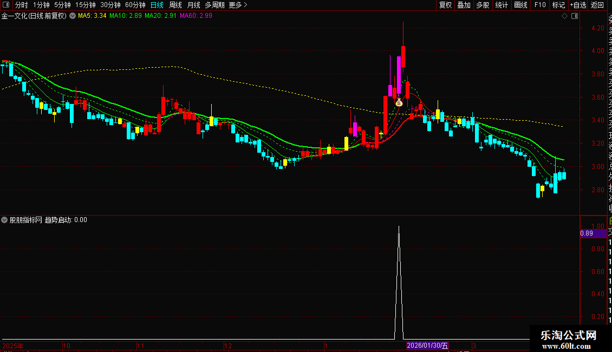
Task: Click the 返回 back button
Action: coord(597,5)
